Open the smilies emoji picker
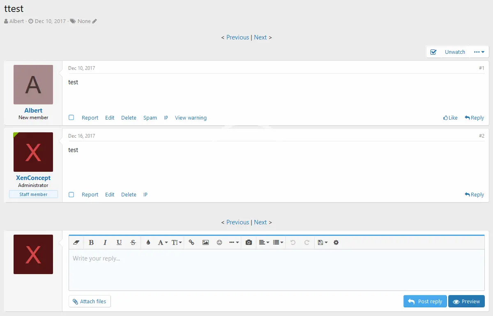The height and width of the screenshot is (316, 493). [219, 242]
